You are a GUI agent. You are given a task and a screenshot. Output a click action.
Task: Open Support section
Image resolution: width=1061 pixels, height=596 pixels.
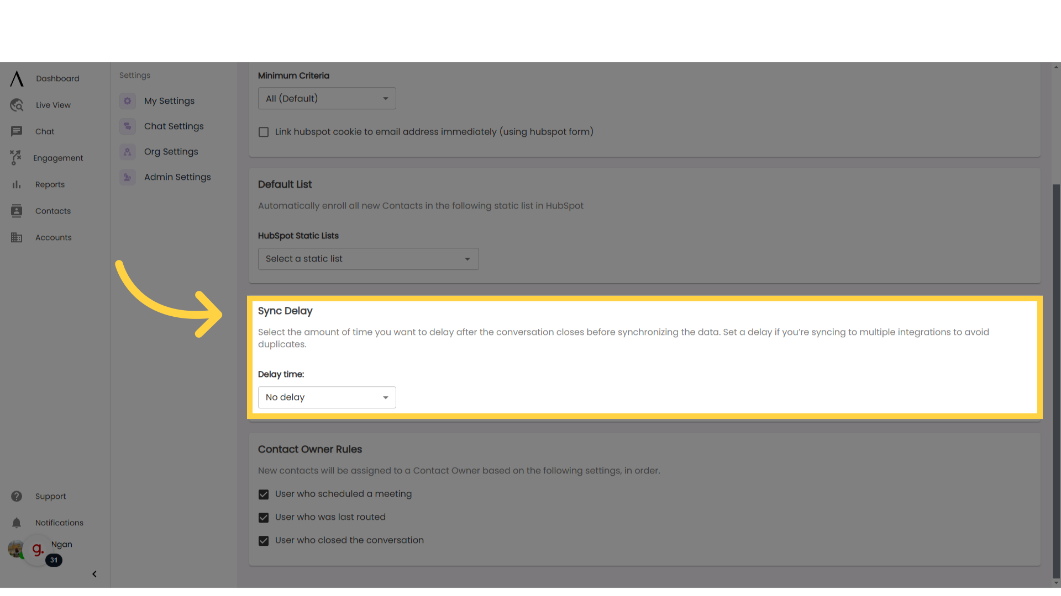point(50,496)
